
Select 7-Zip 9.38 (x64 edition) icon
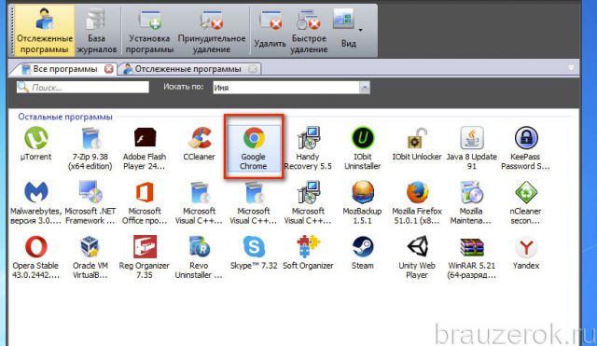90,138
